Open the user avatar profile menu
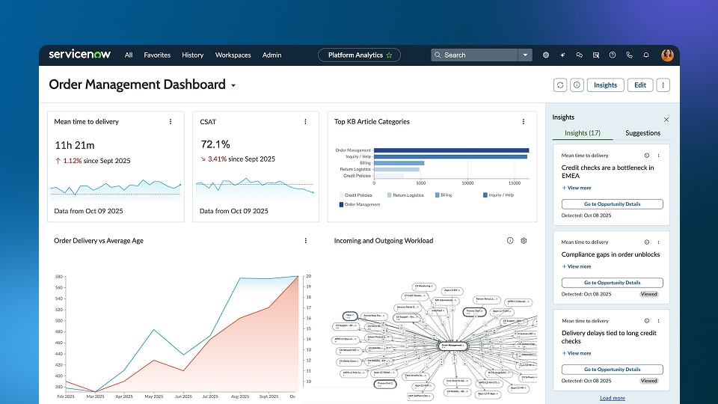The image size is (718, 404). tap(667, 55)
